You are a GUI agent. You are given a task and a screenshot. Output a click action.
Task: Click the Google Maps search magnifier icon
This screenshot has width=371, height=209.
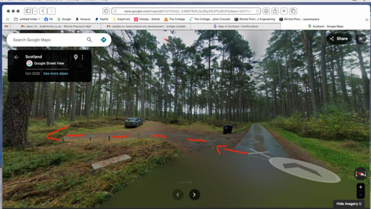pos(89,40)
